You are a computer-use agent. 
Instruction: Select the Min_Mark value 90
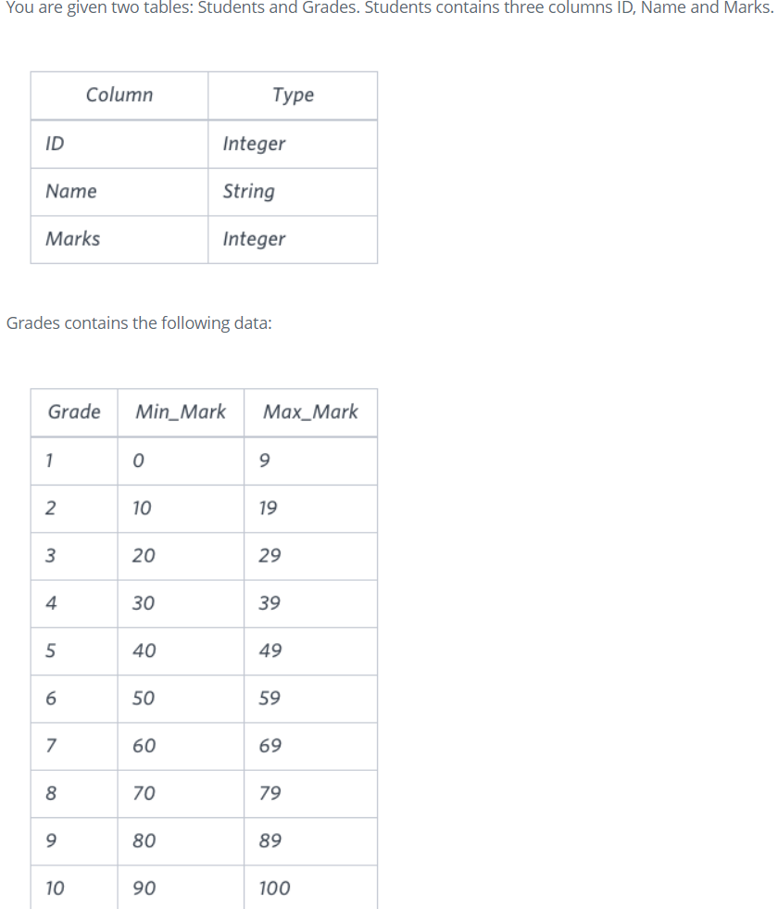tap(181, 888)
